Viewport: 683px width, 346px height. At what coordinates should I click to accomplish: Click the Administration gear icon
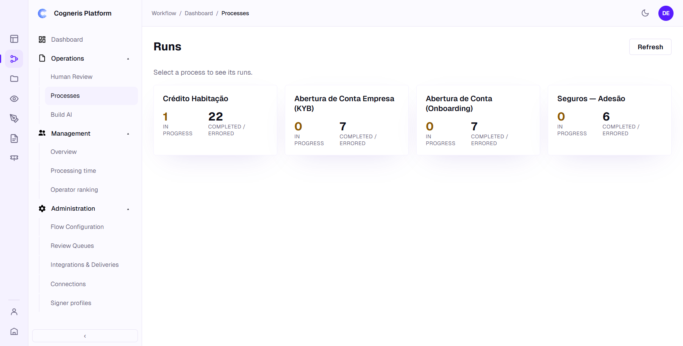pos(42,208)
